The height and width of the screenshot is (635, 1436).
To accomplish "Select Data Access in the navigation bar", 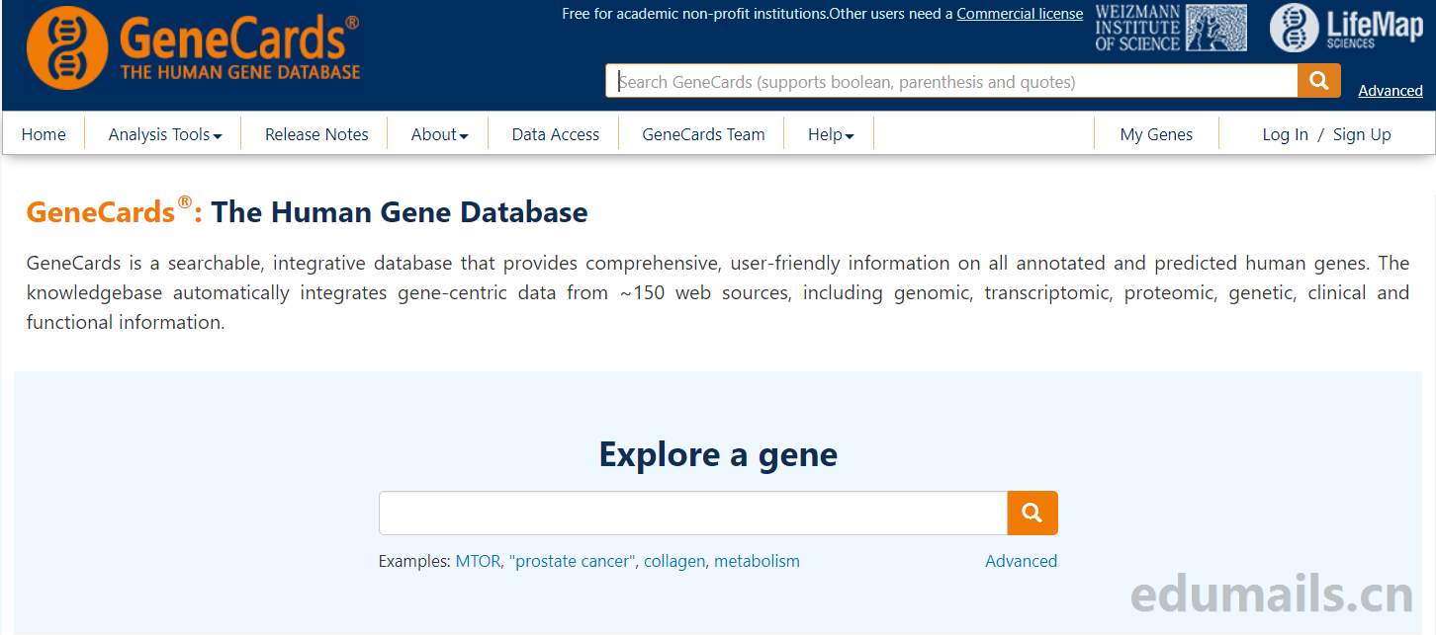I will tap(555, 134).
